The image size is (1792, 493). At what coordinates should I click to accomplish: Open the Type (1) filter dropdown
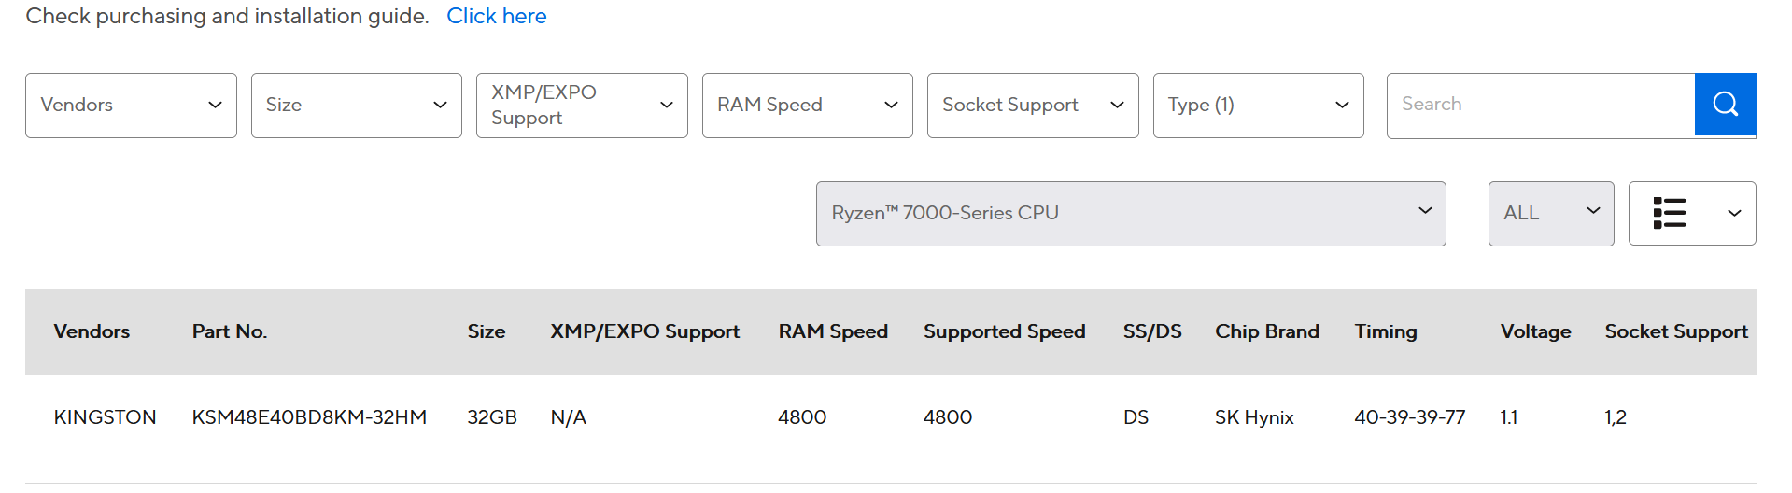point(1258,106)
